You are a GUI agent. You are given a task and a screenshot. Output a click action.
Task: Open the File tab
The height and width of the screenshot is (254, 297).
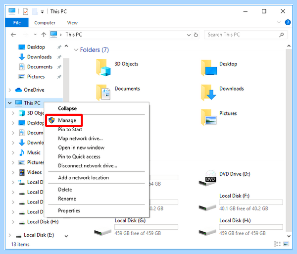click(x=17, y=23)
